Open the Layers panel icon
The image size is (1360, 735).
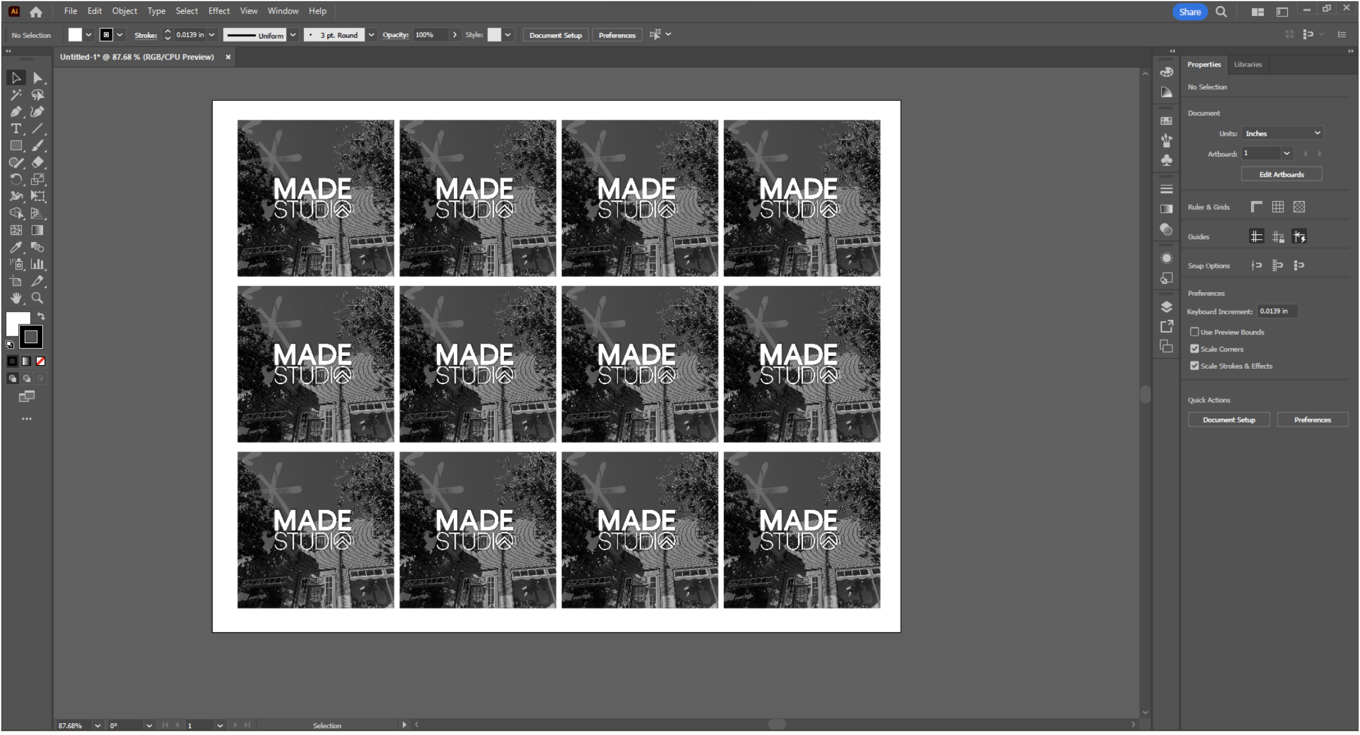point(1166,307)
